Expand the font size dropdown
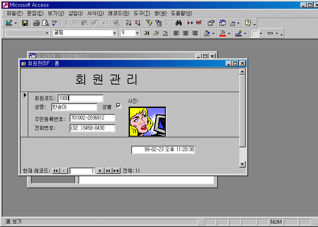The image size is (318, 227). pyautogui.click(x=138, y=33)
